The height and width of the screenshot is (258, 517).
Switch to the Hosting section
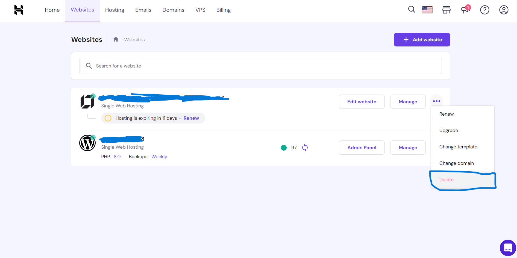click(x=114, y=10)
